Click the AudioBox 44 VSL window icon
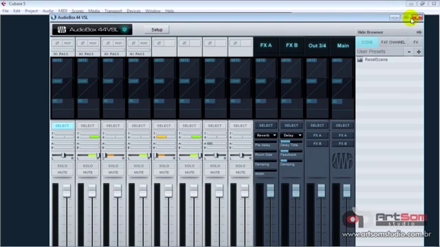This screenshot has width=440, height=247. pyautogui.click(x=54, y=17)
